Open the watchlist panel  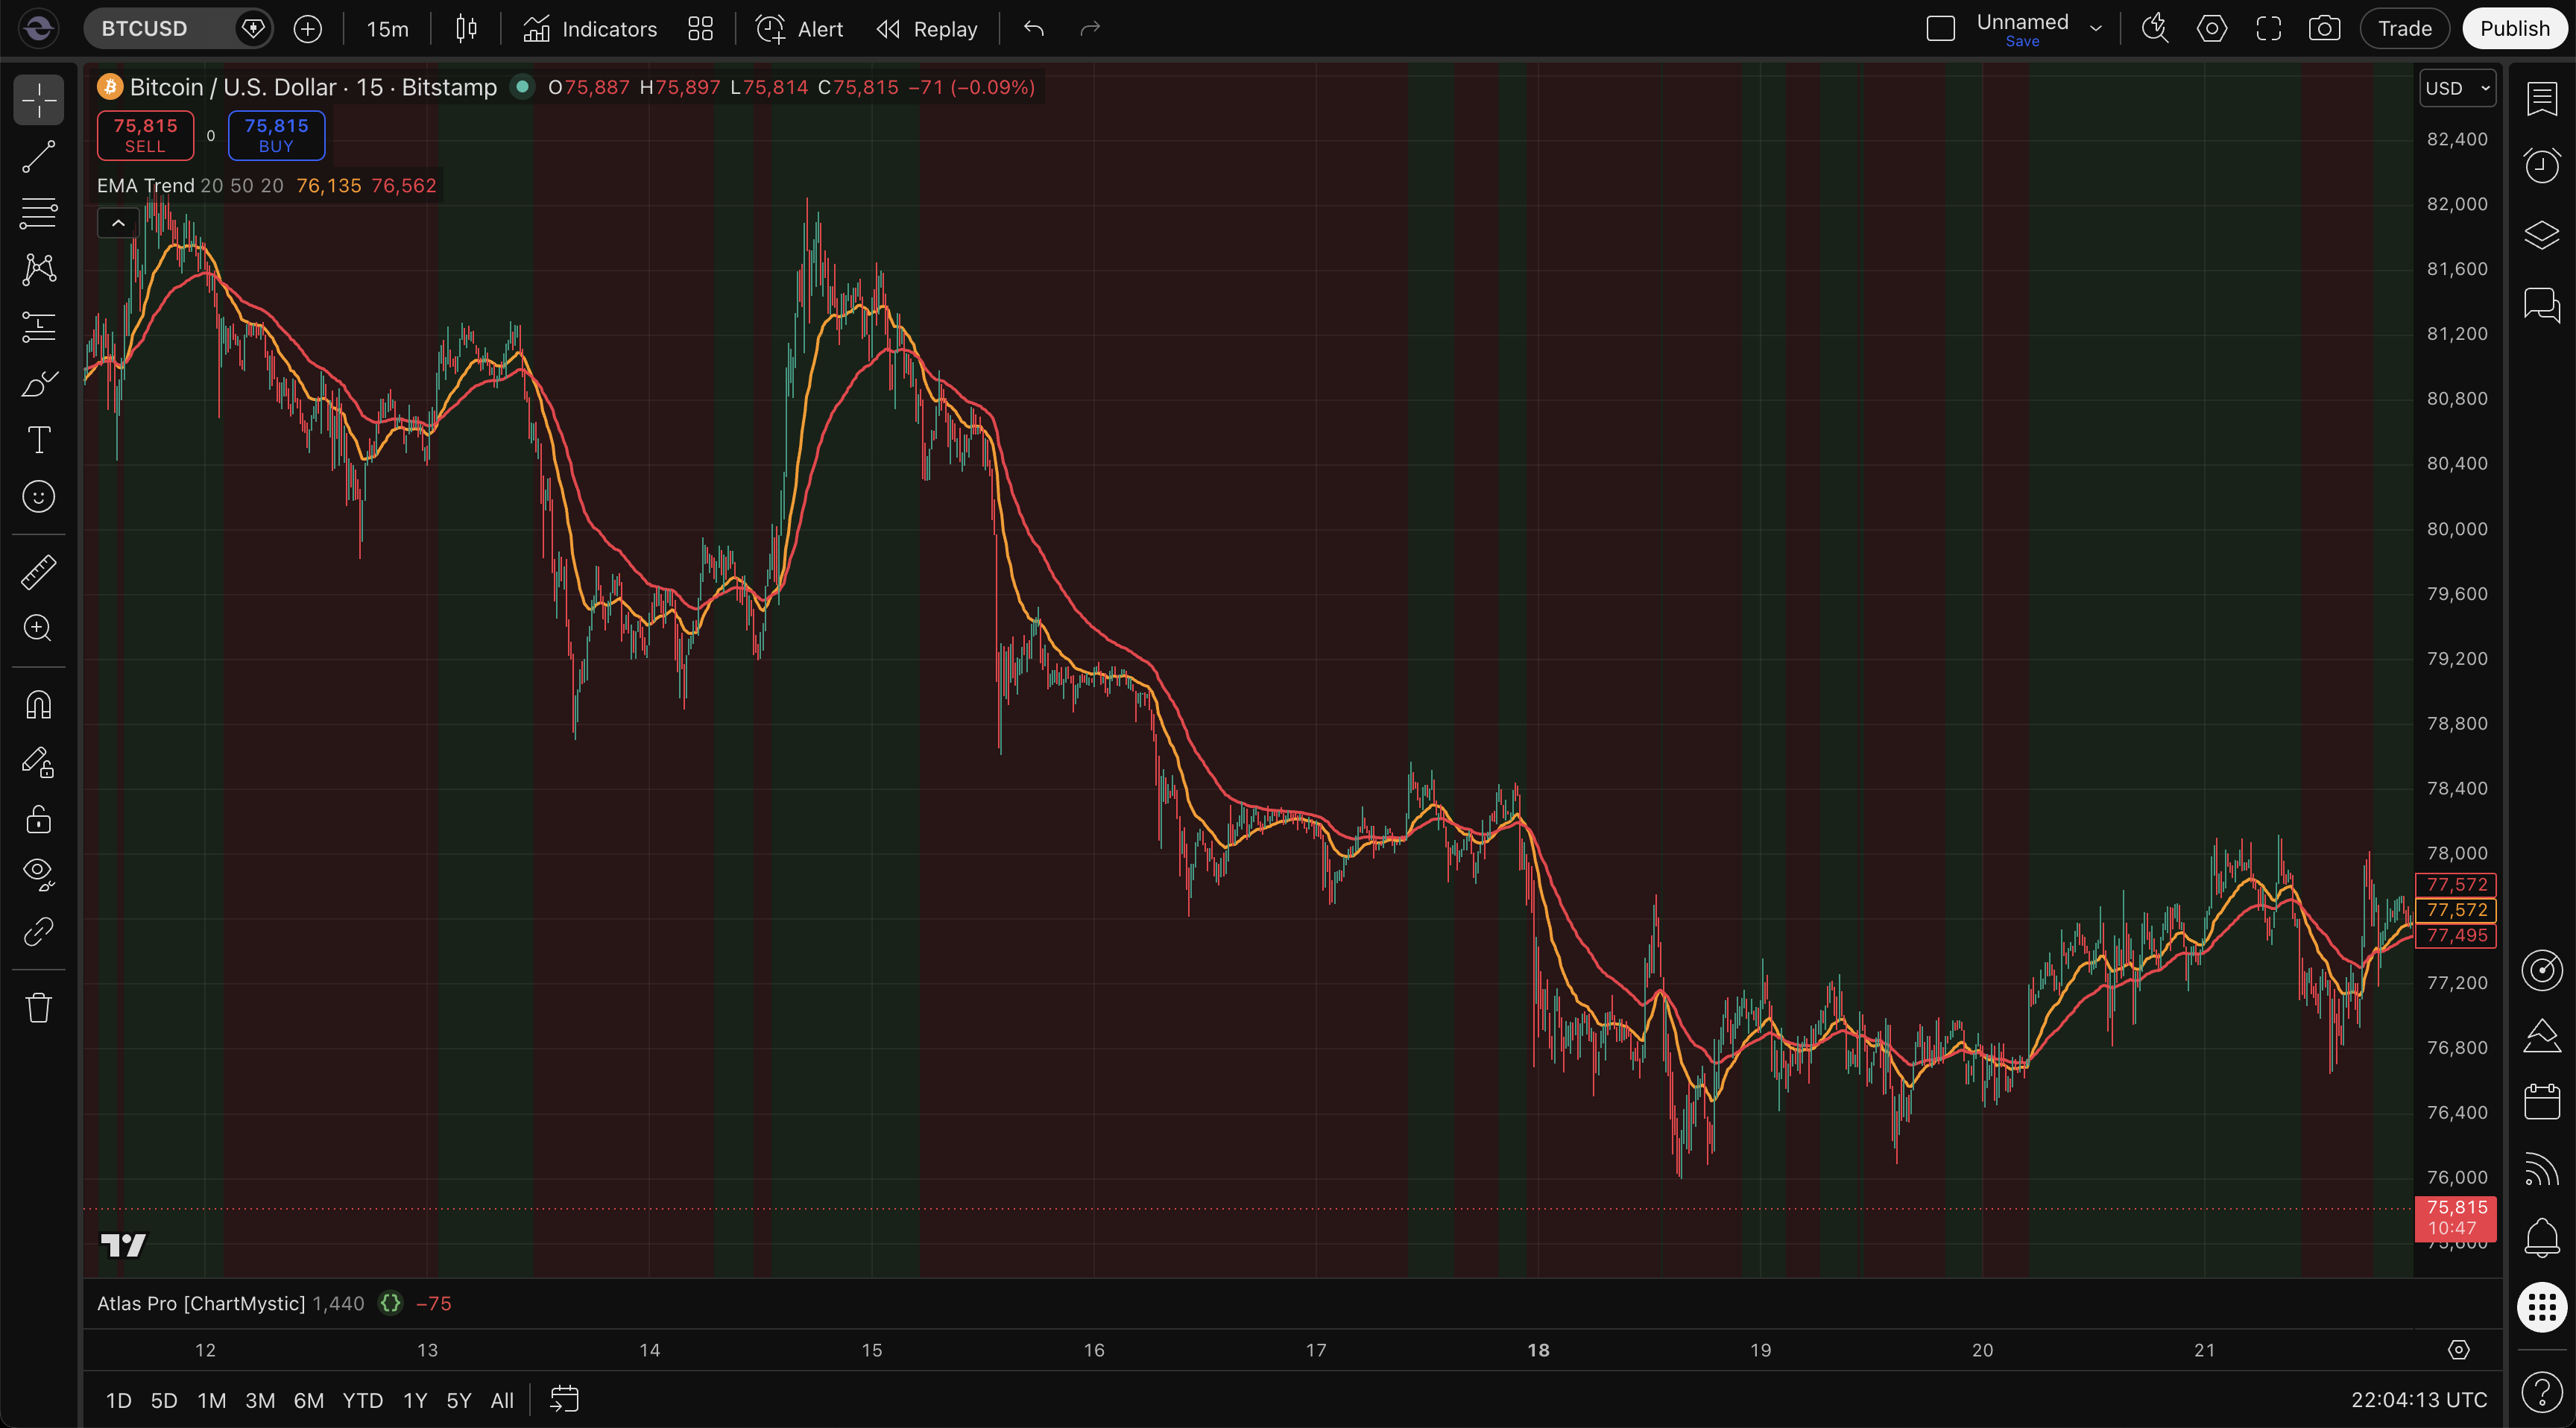(2541, 99)
